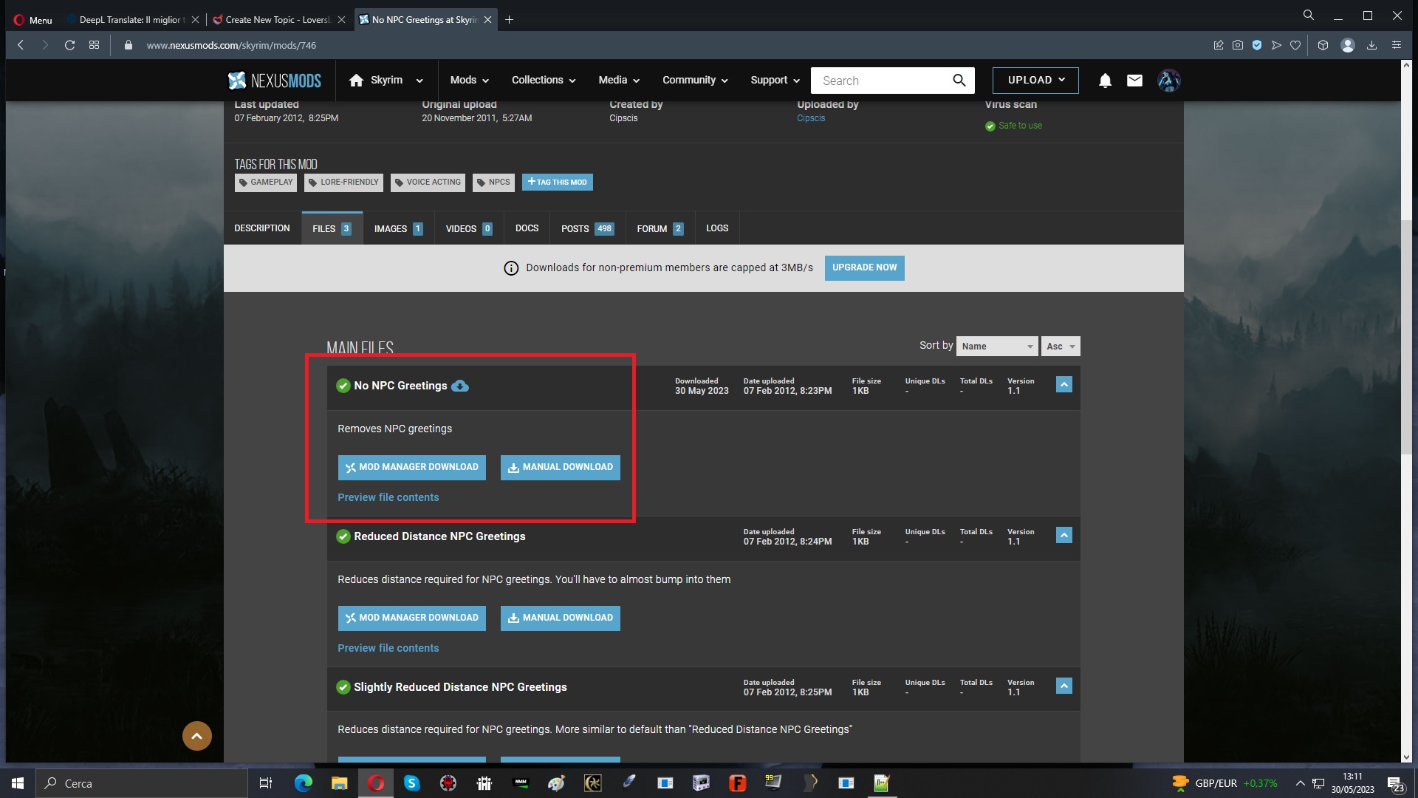The image size is (1418, 798).
Task: Open File Explorer from the taskbar
Action: tap(339, 783)
